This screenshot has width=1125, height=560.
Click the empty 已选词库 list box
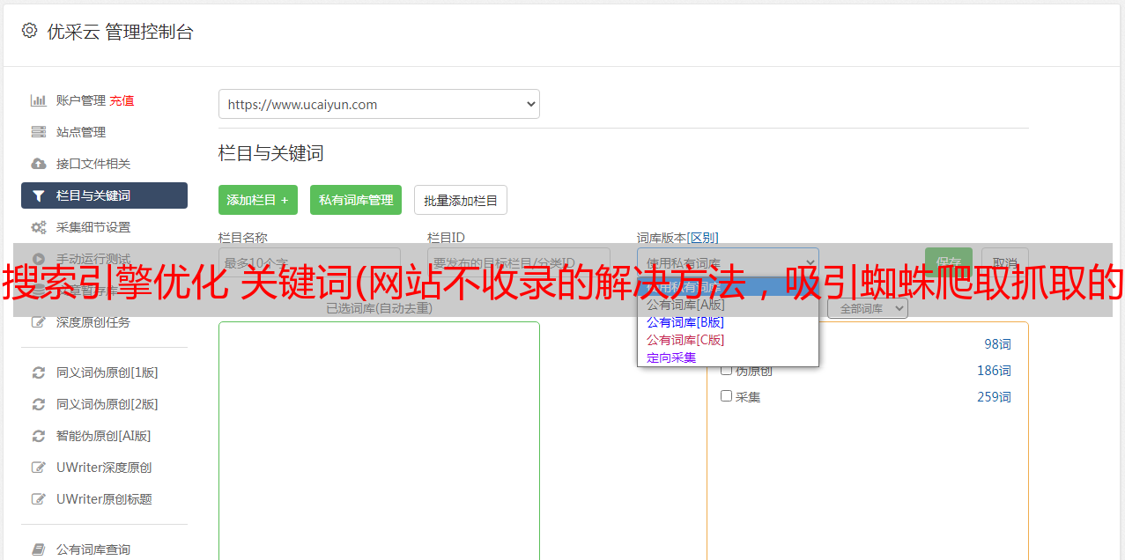tap(379, 440)
